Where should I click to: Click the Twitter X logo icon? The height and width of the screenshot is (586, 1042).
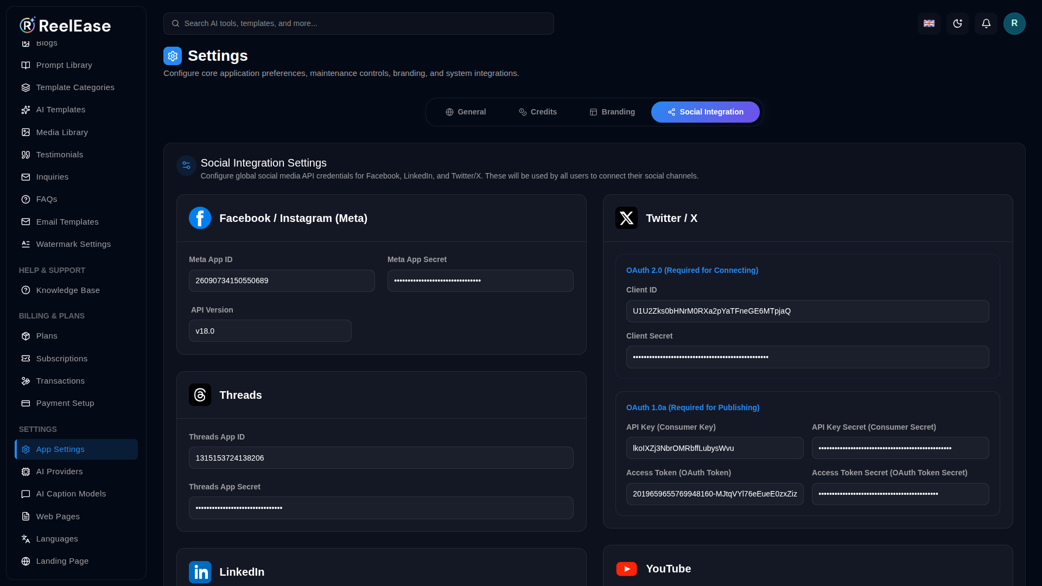[x=626, y=218]
